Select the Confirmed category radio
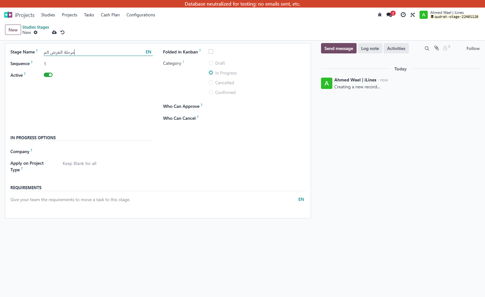This screenshot has width=485, height=297. (211, 92)
